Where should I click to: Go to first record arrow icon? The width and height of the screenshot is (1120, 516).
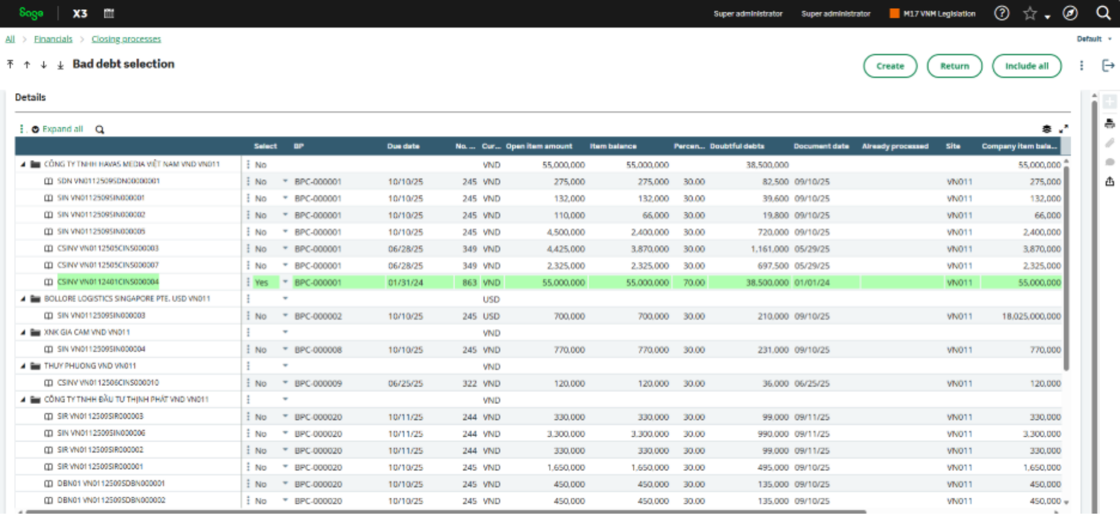[x=10, y=64]
